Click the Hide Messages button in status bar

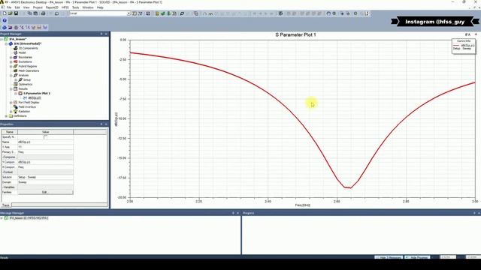coord(389,257)
